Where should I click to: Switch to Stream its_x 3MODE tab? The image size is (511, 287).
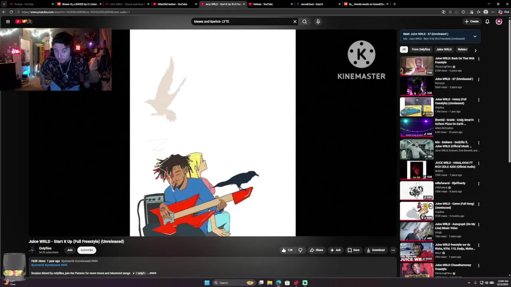(x=79, y=4)
